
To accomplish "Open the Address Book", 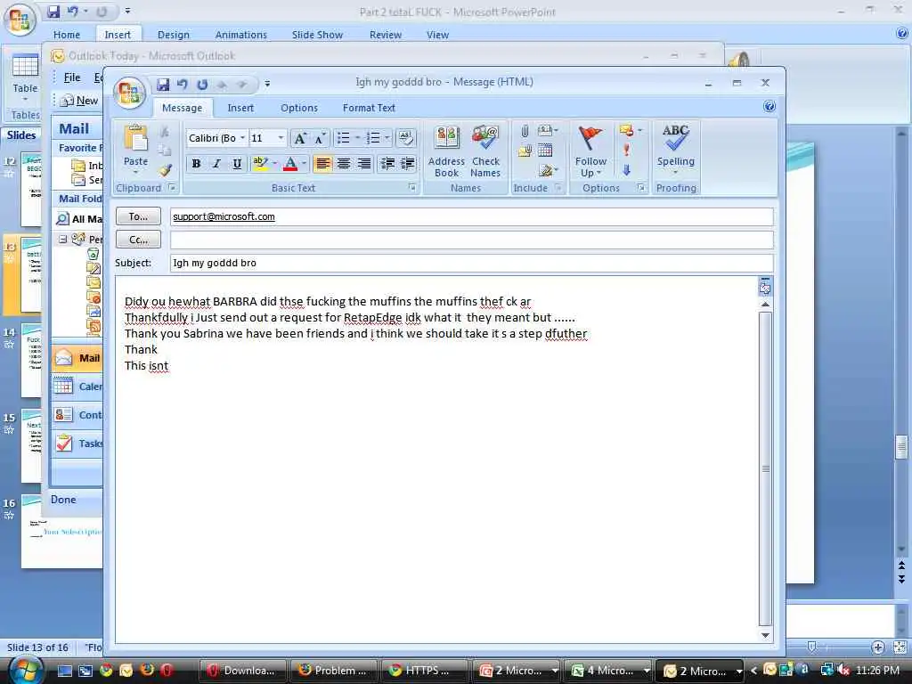I will tap(446, 151).
